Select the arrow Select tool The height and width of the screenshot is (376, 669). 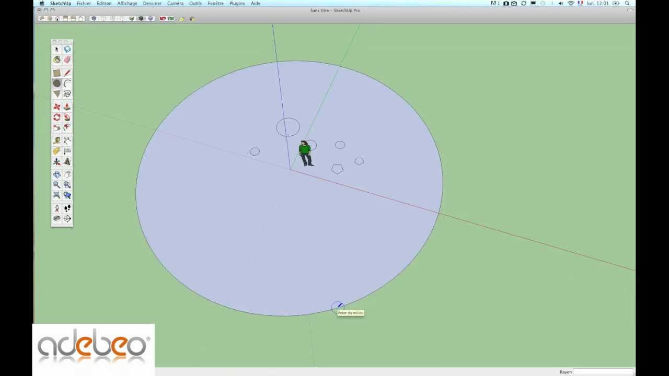point(56,50)
